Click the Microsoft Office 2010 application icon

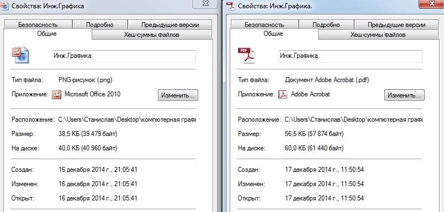[57, 95]
